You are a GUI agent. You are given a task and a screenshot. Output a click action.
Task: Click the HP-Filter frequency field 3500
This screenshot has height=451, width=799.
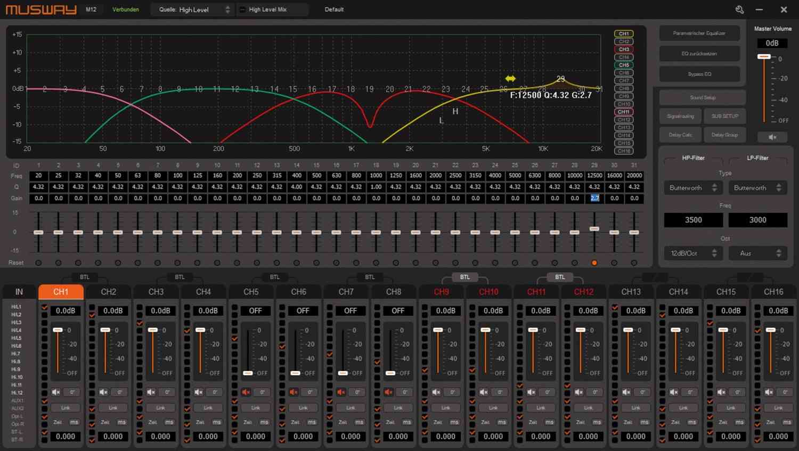pos(693,220)
